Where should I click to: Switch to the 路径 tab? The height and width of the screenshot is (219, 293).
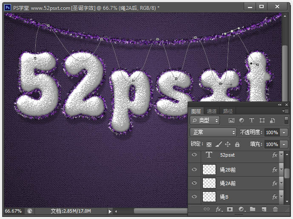tap(228, 111)
